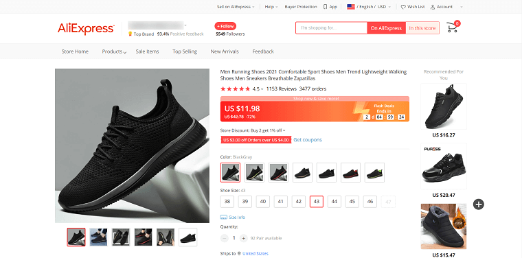View the 1153 Reviews

[x=282, y=89]
